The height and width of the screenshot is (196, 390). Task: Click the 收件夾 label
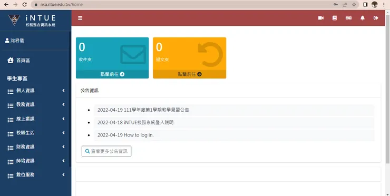[x=85, y=60]
